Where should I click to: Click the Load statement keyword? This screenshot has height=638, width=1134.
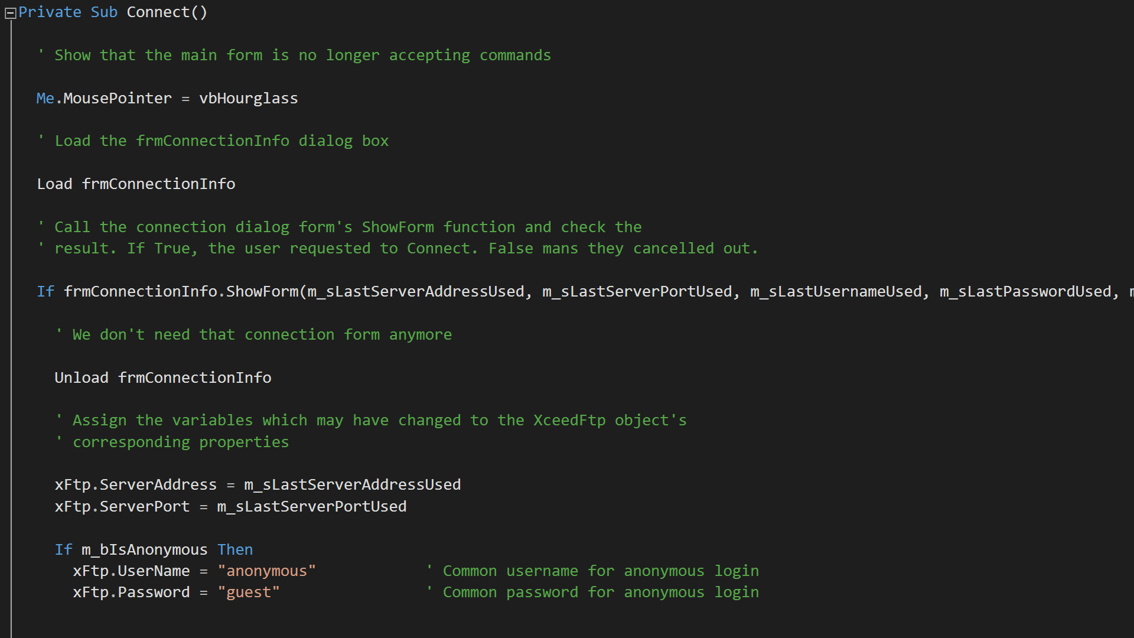(x=54, y=184)
